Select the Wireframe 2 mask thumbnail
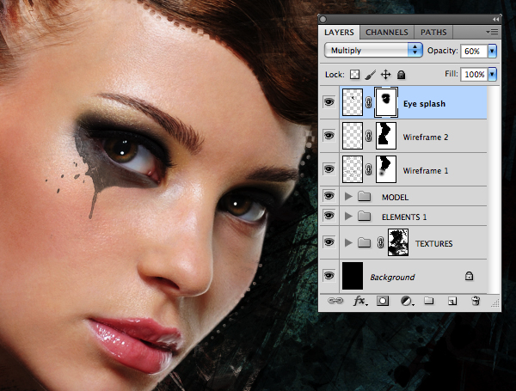516x391 pixels. click(x=386, y=136)
